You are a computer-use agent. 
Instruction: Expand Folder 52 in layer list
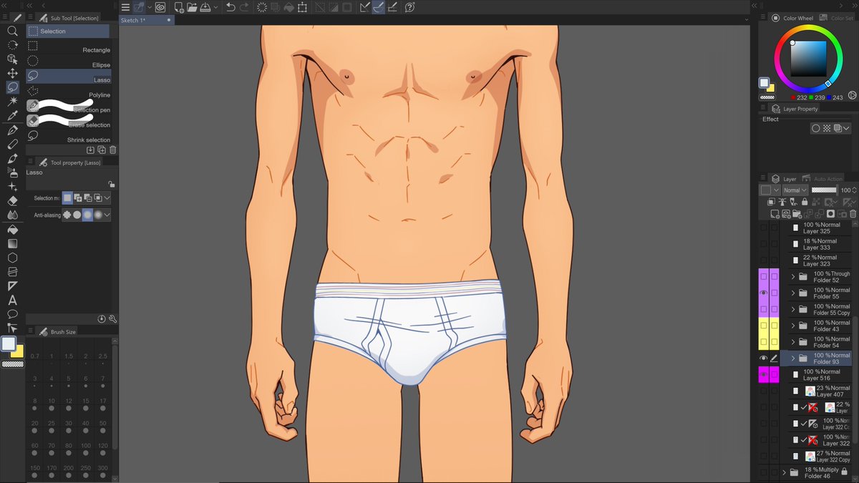point(792,276)
